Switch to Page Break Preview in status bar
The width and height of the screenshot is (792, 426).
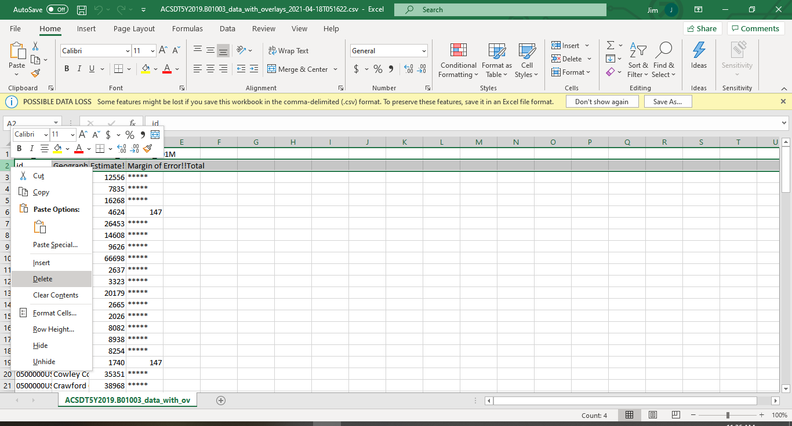(677, 415)
